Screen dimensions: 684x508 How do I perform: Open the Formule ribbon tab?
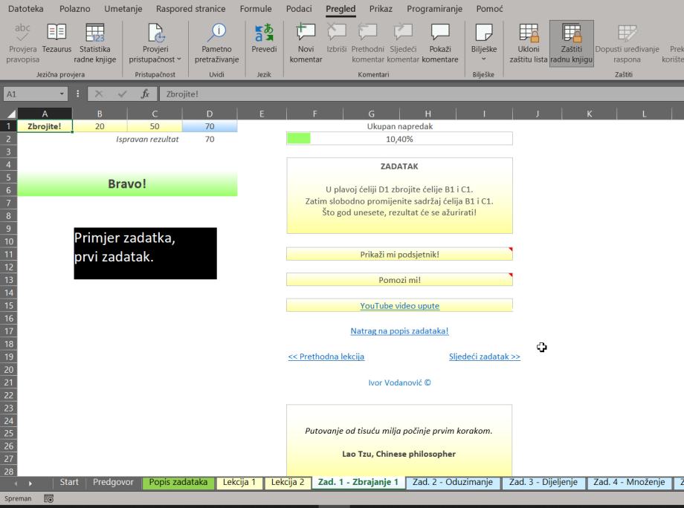(255, 9)
